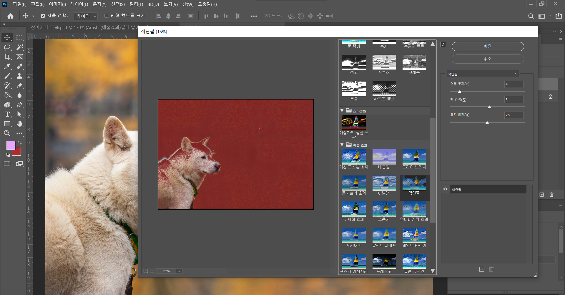Open the 이미지(I) menu
Viewport: 565px width, 295px height.
[x=57, y=4]
